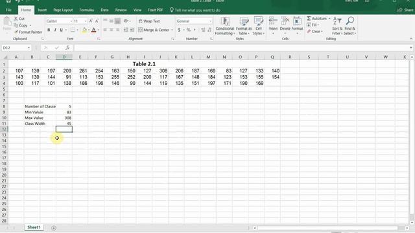The width and height of the screenshot is (415, 233).
Task: Apply Percent Style format
Action: pos(189,30)
